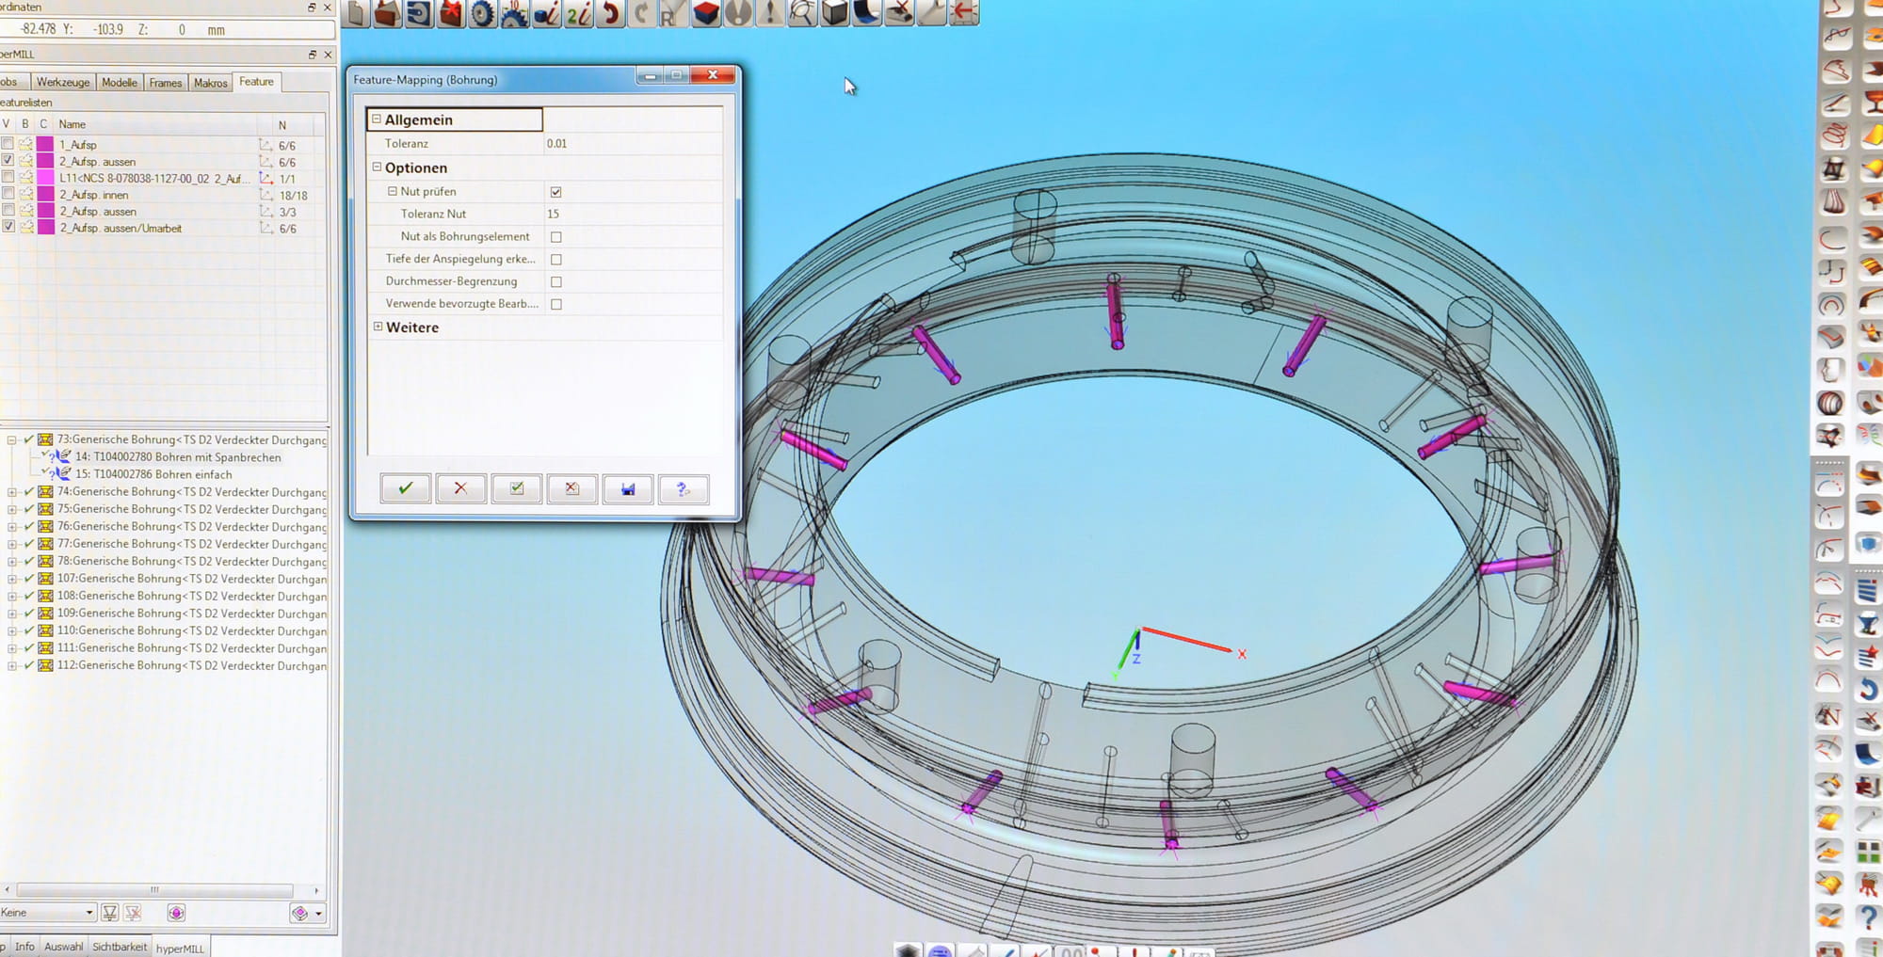Click the question mark help button in dialog
This screenshot has height=957, width=1883.
tap(683, 488)
